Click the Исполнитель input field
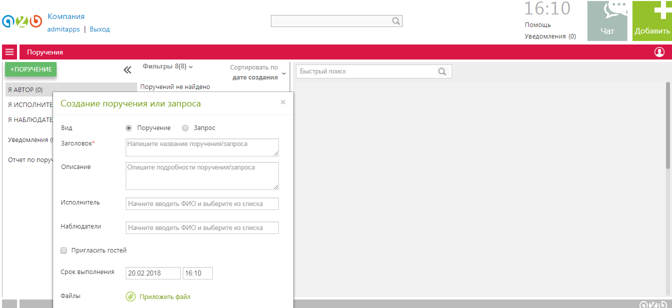The height and width of the screenshot is (308, 672). [x=202, y=203]
